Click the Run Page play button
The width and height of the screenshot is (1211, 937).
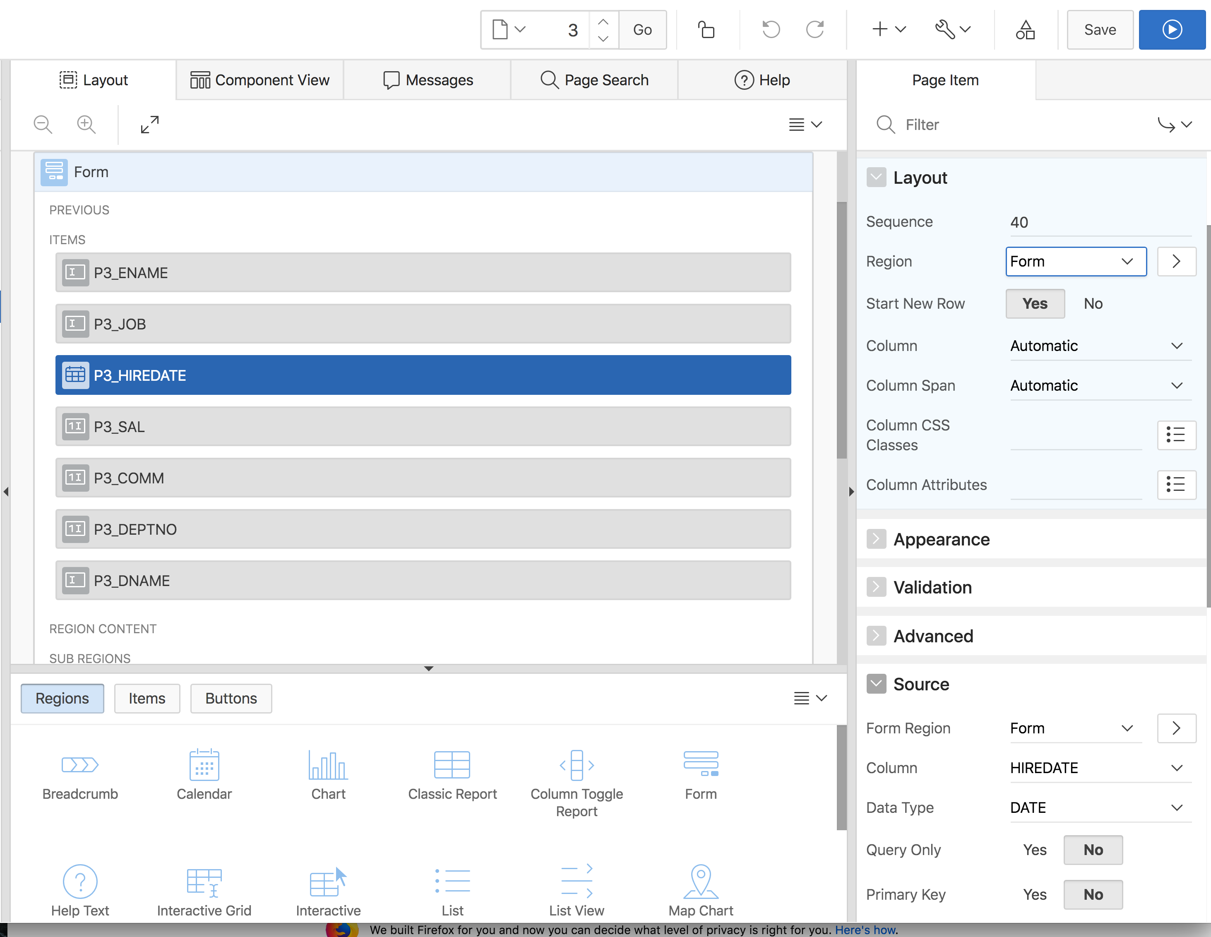click(x=1171, y=30)
